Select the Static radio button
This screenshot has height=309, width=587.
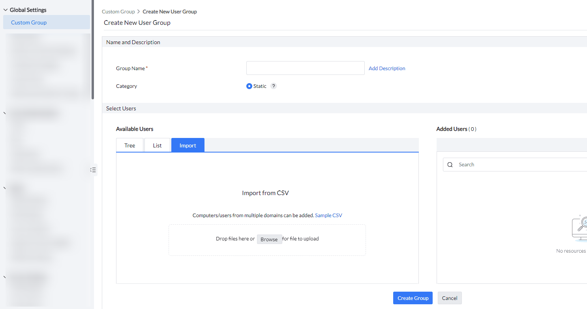249,86
